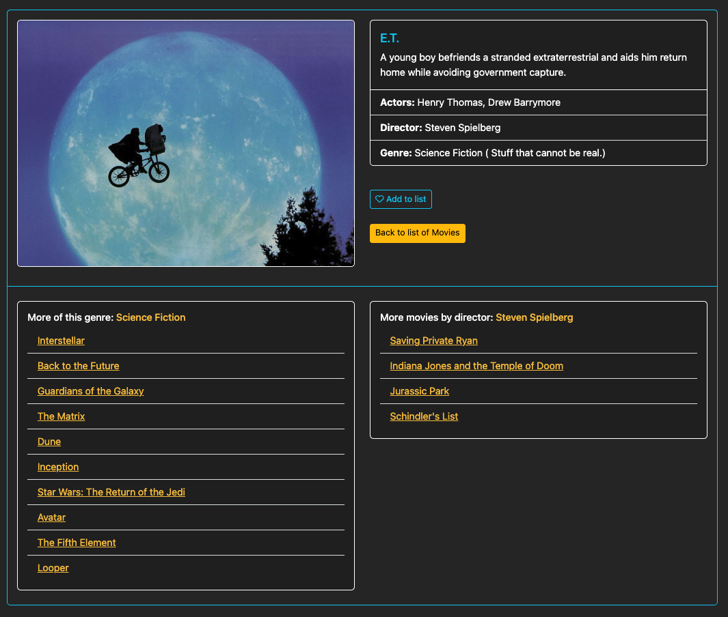Viewport: 728px width, 617px height.
Task: Open Indiana Jones and the Temple of Doom
Action: (x=476, y=366)
